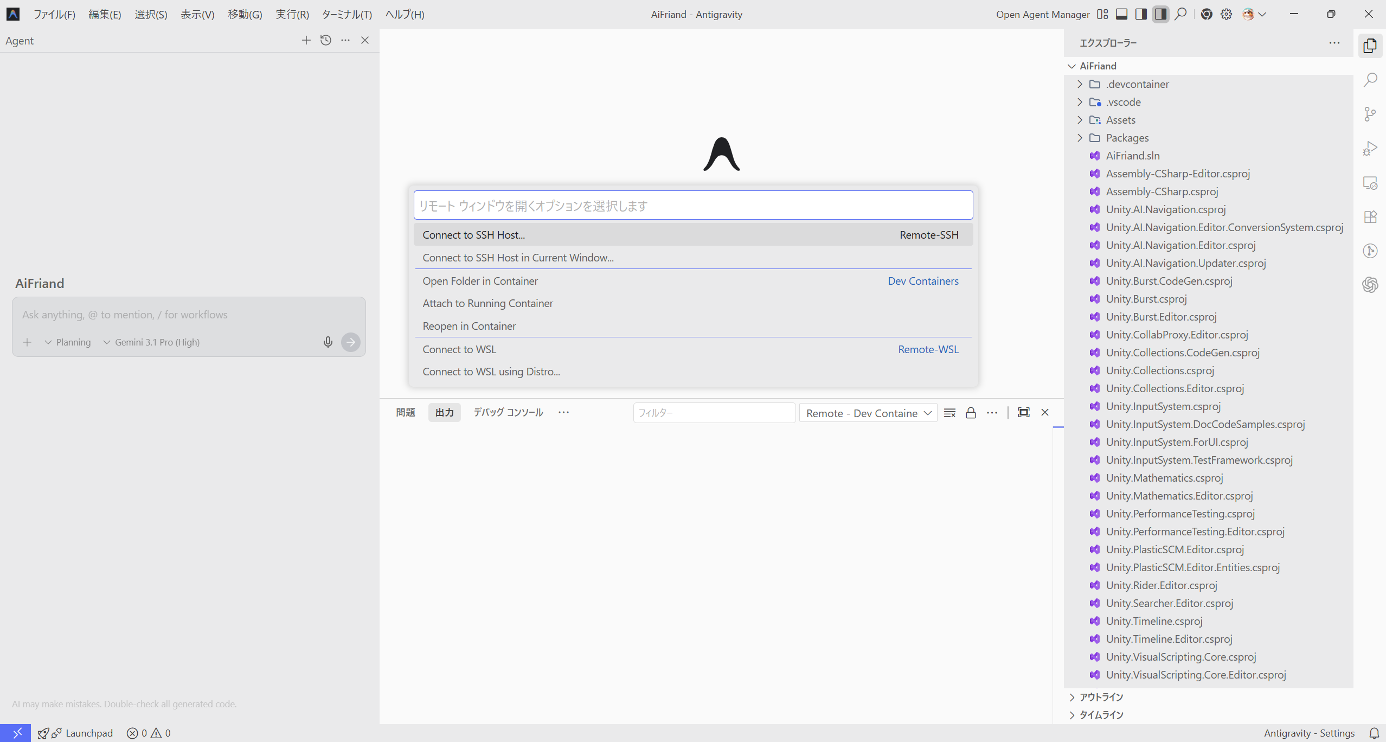The width and height of the screenshot is (1386, 742).
Task: Toggle bottom panel layout icon
Action: pos(1121,14)
